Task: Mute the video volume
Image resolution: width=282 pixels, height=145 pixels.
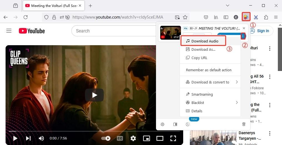Action: [x=41, y=138]
